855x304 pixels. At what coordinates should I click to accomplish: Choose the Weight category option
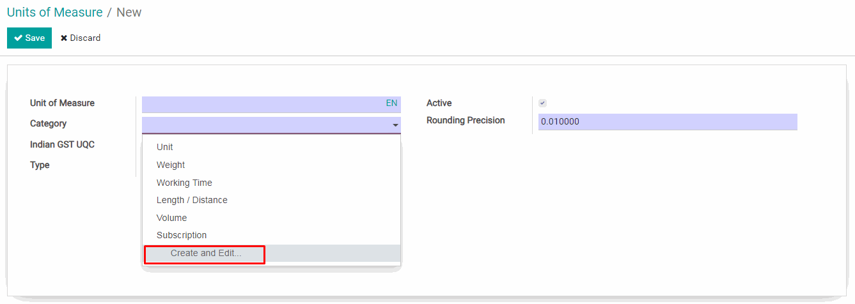pos(171,165)
